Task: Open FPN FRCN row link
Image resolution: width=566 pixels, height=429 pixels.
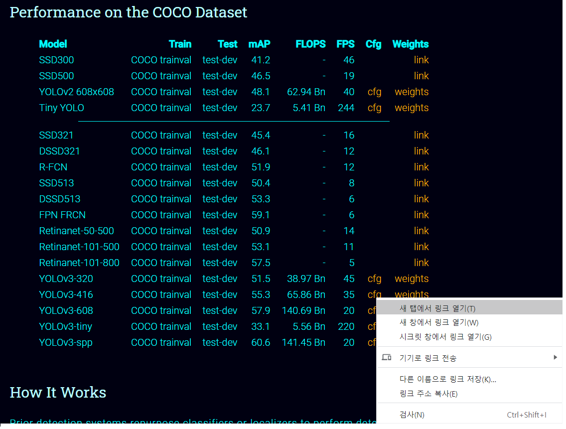Action: (x=421, y=215)
